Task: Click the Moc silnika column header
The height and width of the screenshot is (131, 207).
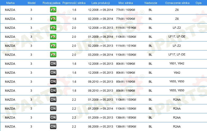Action: (126, 3)
